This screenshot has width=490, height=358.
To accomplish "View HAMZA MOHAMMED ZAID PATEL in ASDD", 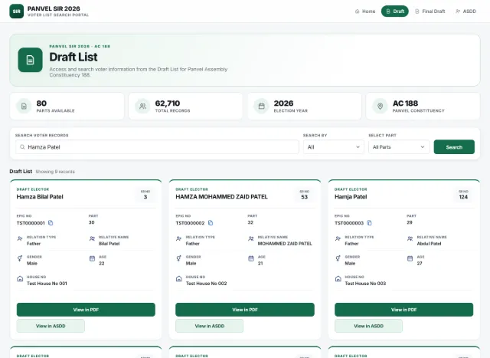I will [209, 326].
